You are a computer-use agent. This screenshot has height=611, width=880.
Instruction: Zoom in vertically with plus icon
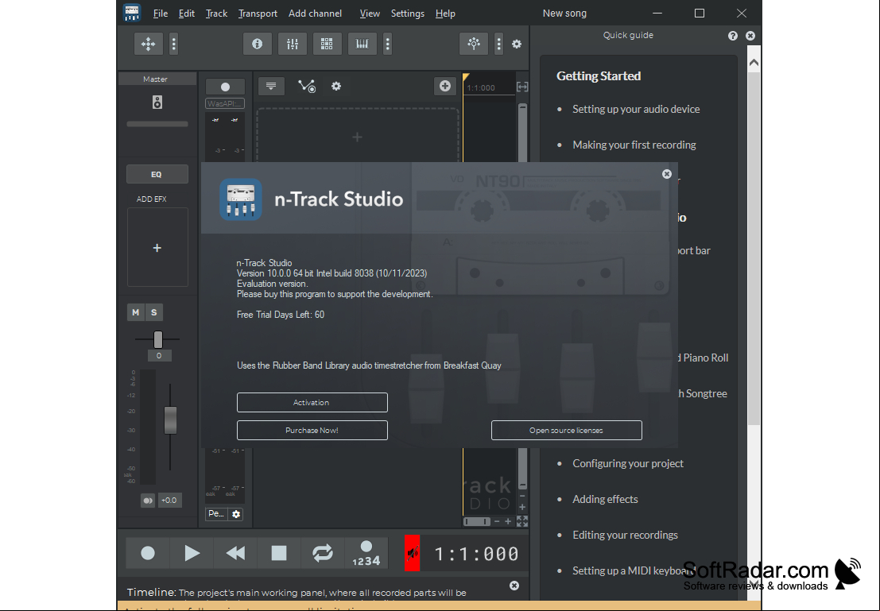click(x=522, y=507)
